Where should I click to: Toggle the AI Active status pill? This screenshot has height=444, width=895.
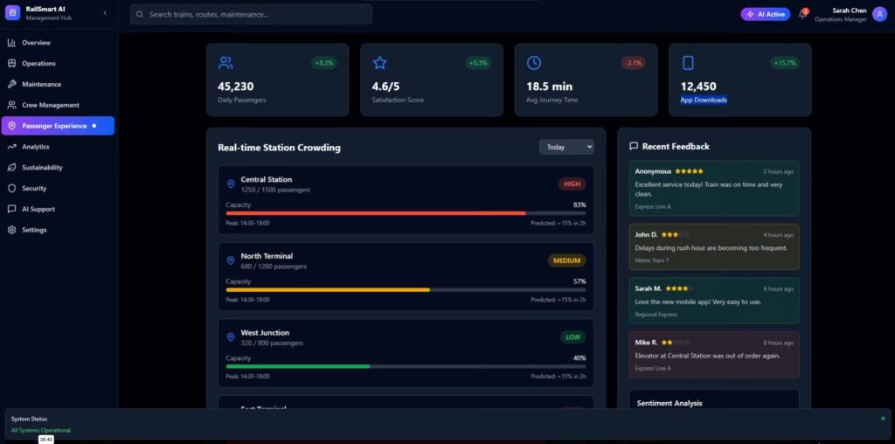(765, 14)
